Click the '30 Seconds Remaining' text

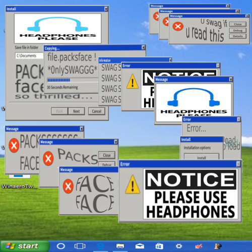(x=62, y=87)
